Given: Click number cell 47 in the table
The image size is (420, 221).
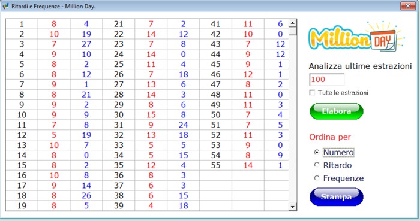Looking at the screenshot, I should tap(215, 84).
